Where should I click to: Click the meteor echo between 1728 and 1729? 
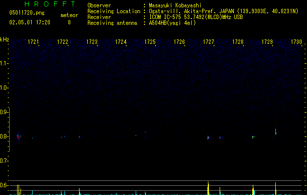[253, 137]
